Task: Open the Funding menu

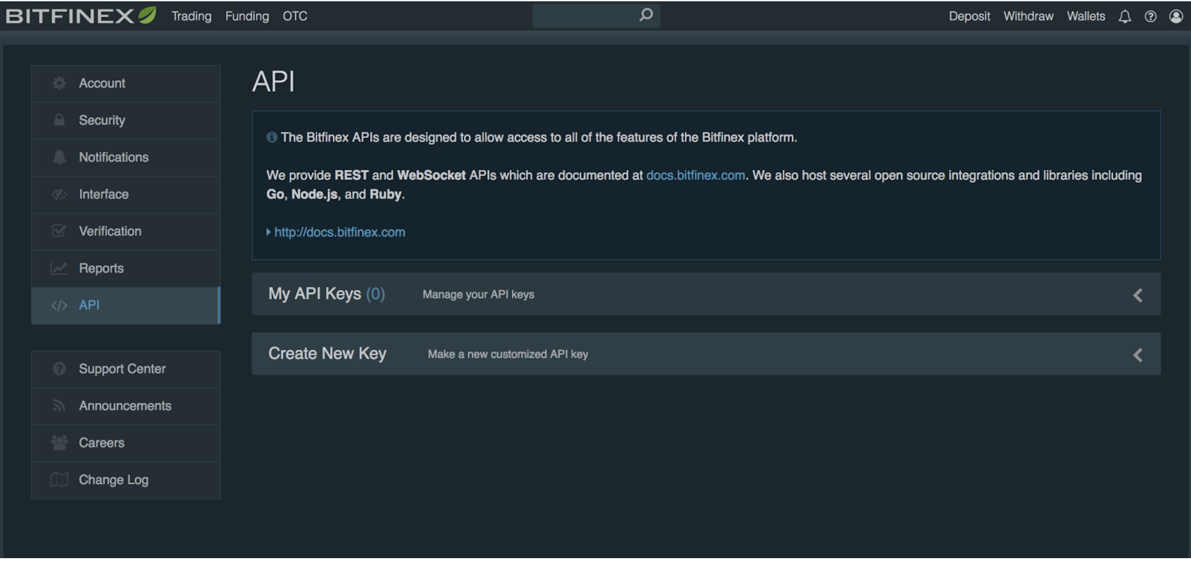Action: pos(247,16)
